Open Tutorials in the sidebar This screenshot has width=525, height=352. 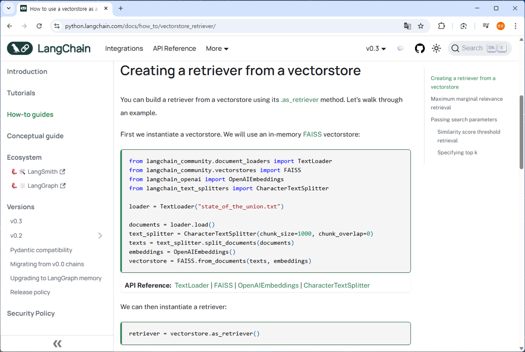[x=21, y=93]
